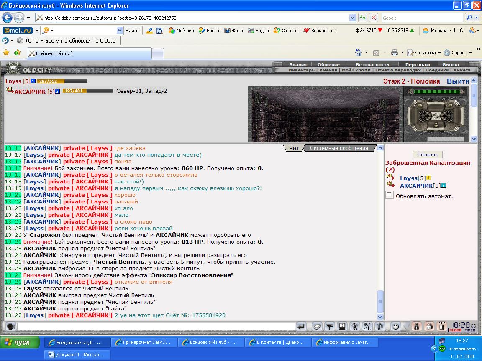Open the Инвентарь menu item

coord(302,70)
